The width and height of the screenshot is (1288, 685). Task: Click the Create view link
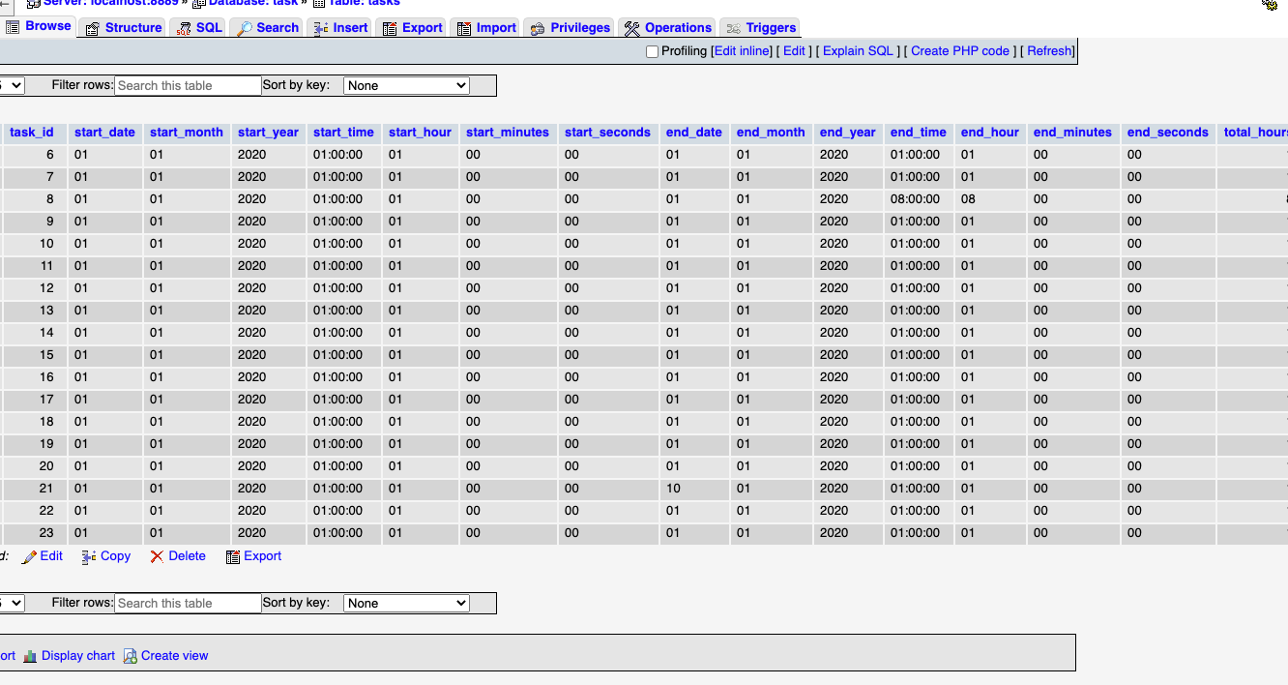174,656
